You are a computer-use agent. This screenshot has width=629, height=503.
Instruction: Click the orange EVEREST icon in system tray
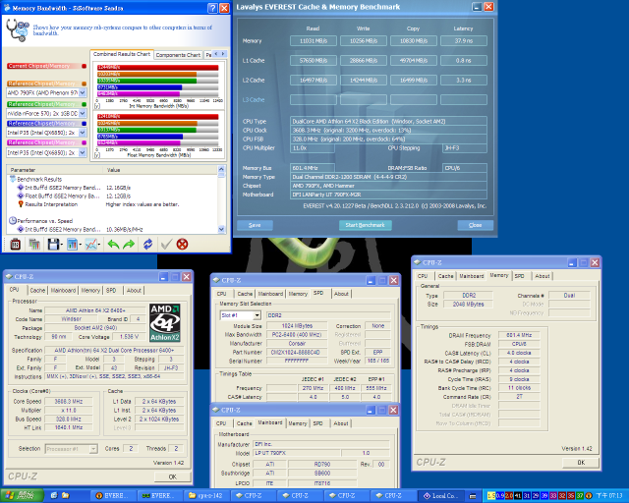pos(589,496)
